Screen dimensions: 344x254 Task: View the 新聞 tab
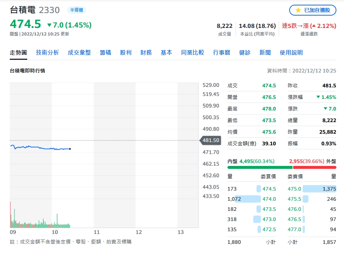pyautogui.click(x=265, y=53)
